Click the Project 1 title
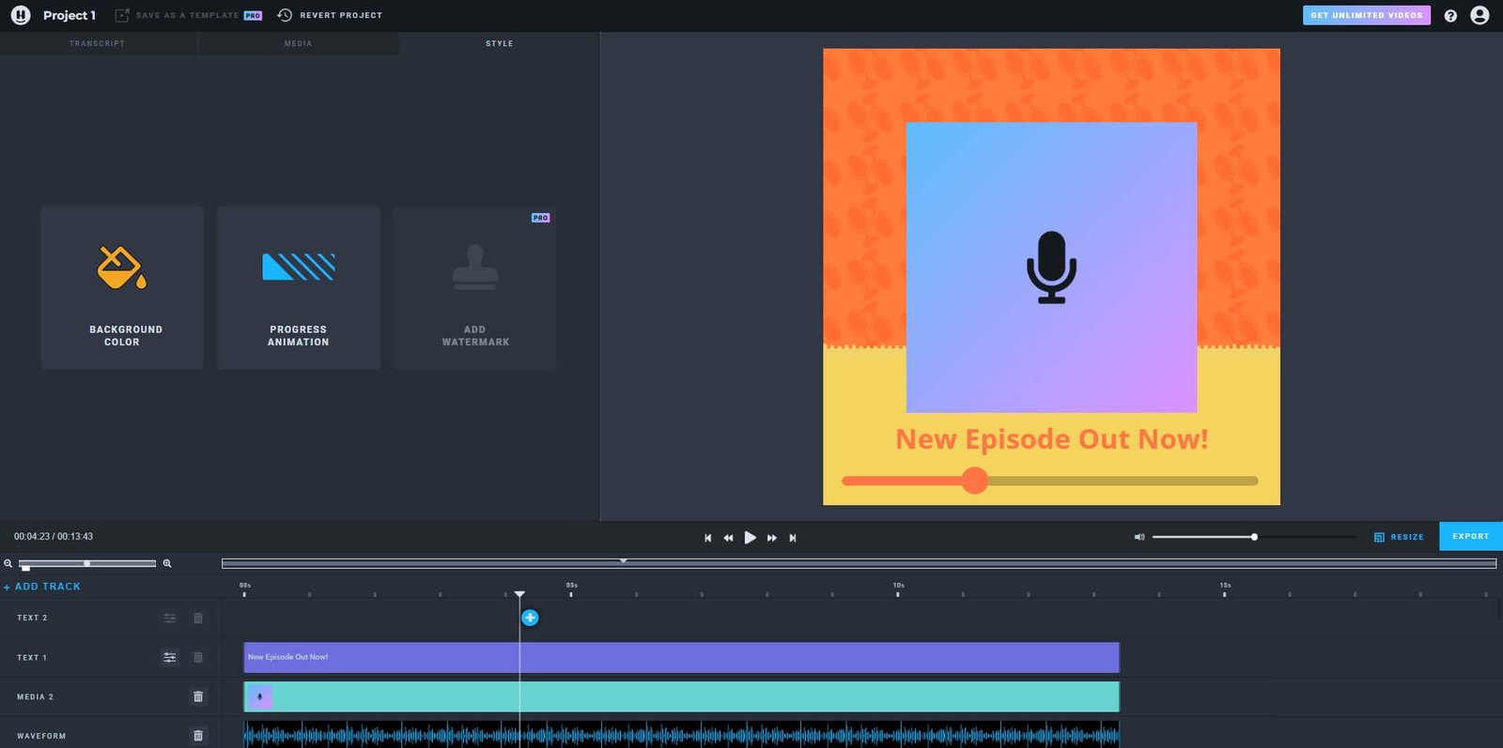 point(70,15)
